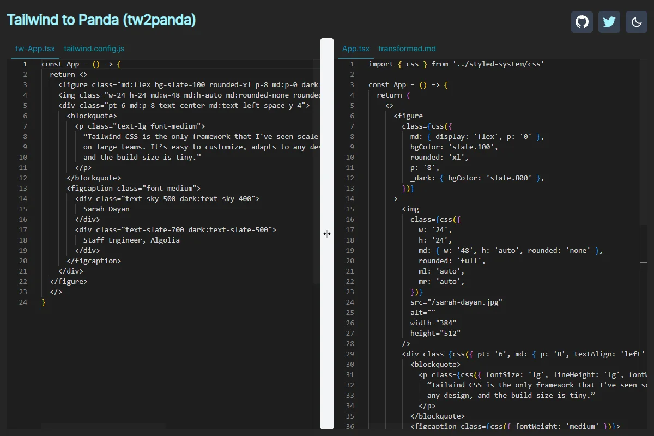
Task: Click the 'Staff Engineer, Algolia' line
Action: click(x=131, y=240)
